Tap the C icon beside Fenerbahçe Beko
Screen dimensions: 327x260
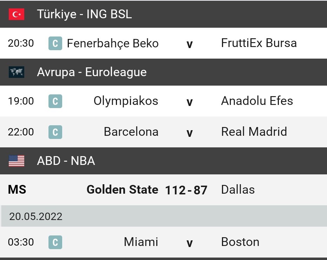(55, 44)
